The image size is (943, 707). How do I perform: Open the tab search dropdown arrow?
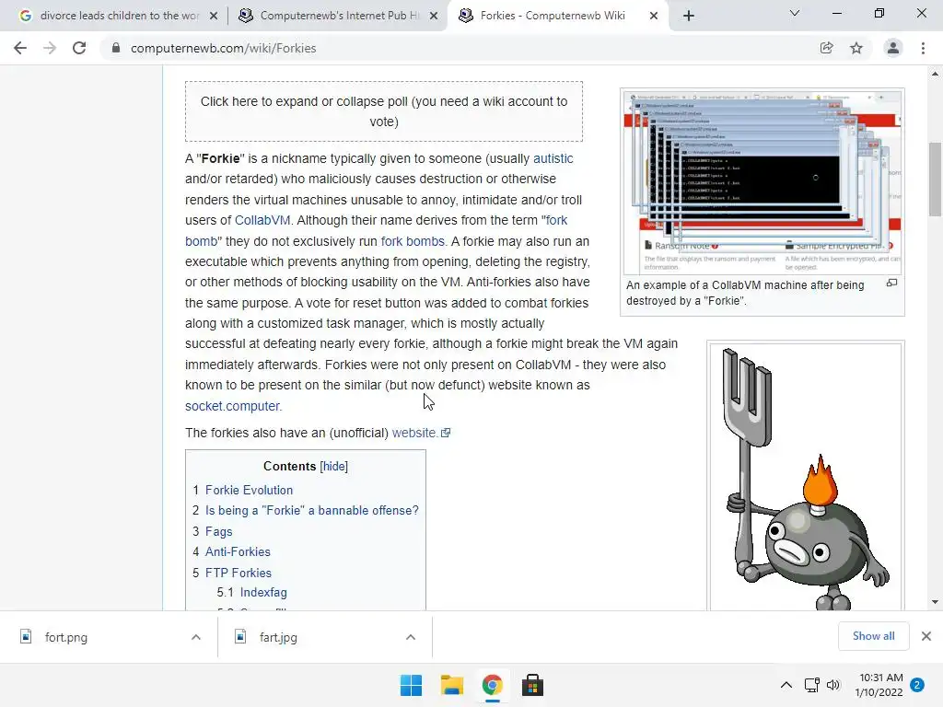pyautogui.click(x=795, y=13)
